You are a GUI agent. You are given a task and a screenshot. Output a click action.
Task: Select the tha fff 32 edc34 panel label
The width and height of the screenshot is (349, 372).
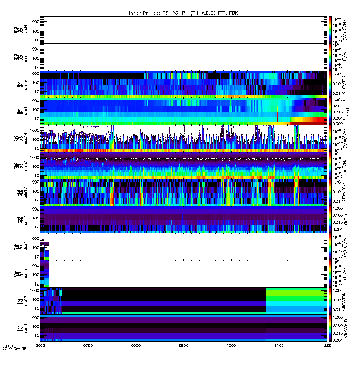(x=20, y=30)
